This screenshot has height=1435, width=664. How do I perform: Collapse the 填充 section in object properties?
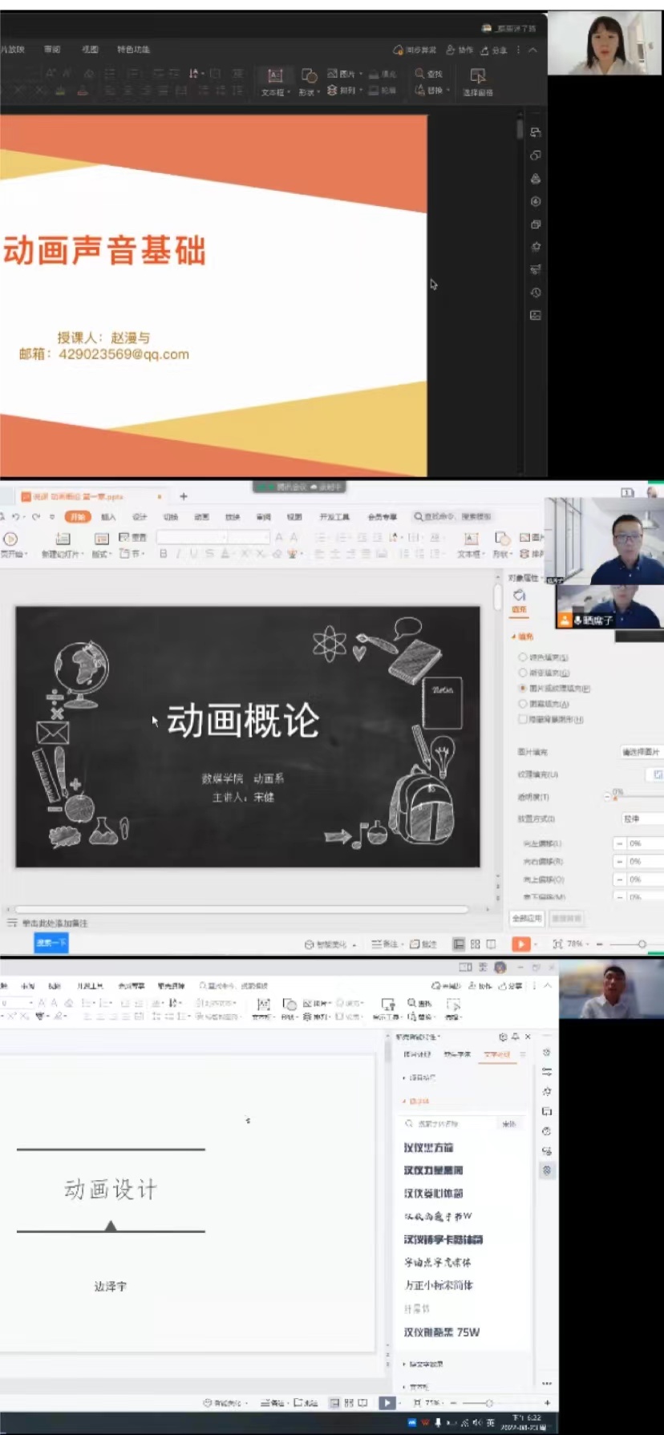514,637
